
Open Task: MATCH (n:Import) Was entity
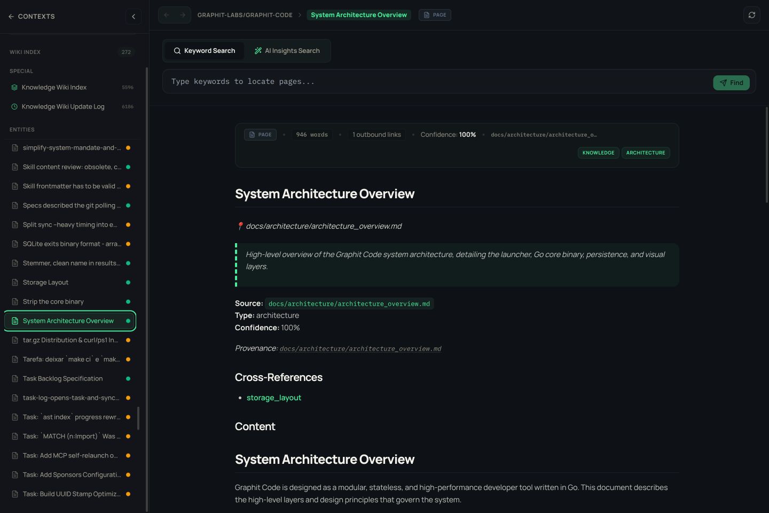[70, 436]
